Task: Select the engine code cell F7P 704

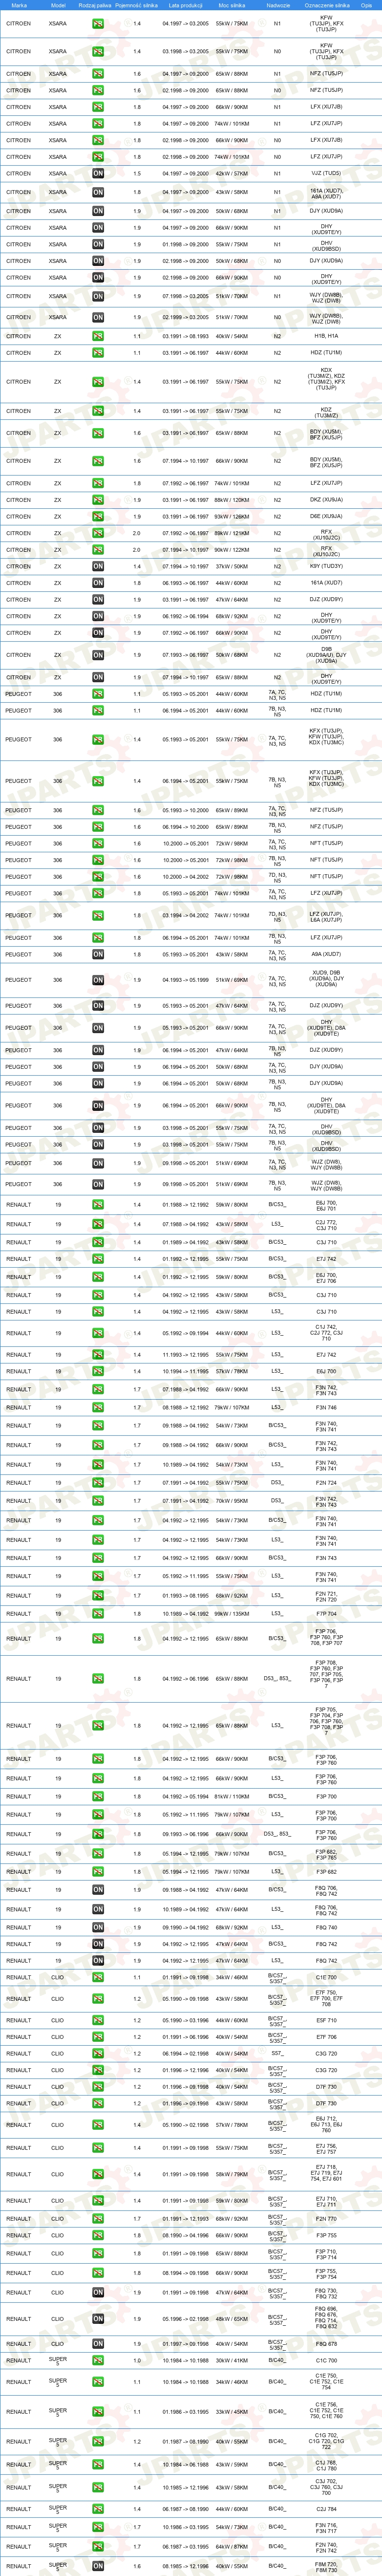Action: 326,1613
